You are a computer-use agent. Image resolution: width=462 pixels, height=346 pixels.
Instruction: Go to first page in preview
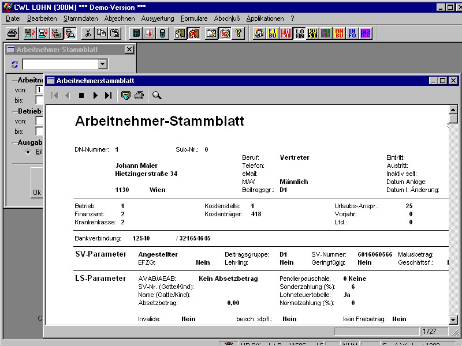tap(55, 95)
